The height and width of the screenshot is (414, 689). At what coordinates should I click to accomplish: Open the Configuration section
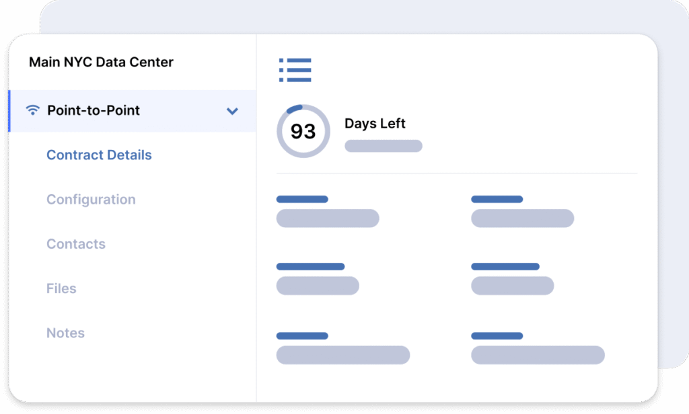coord(91,200)
